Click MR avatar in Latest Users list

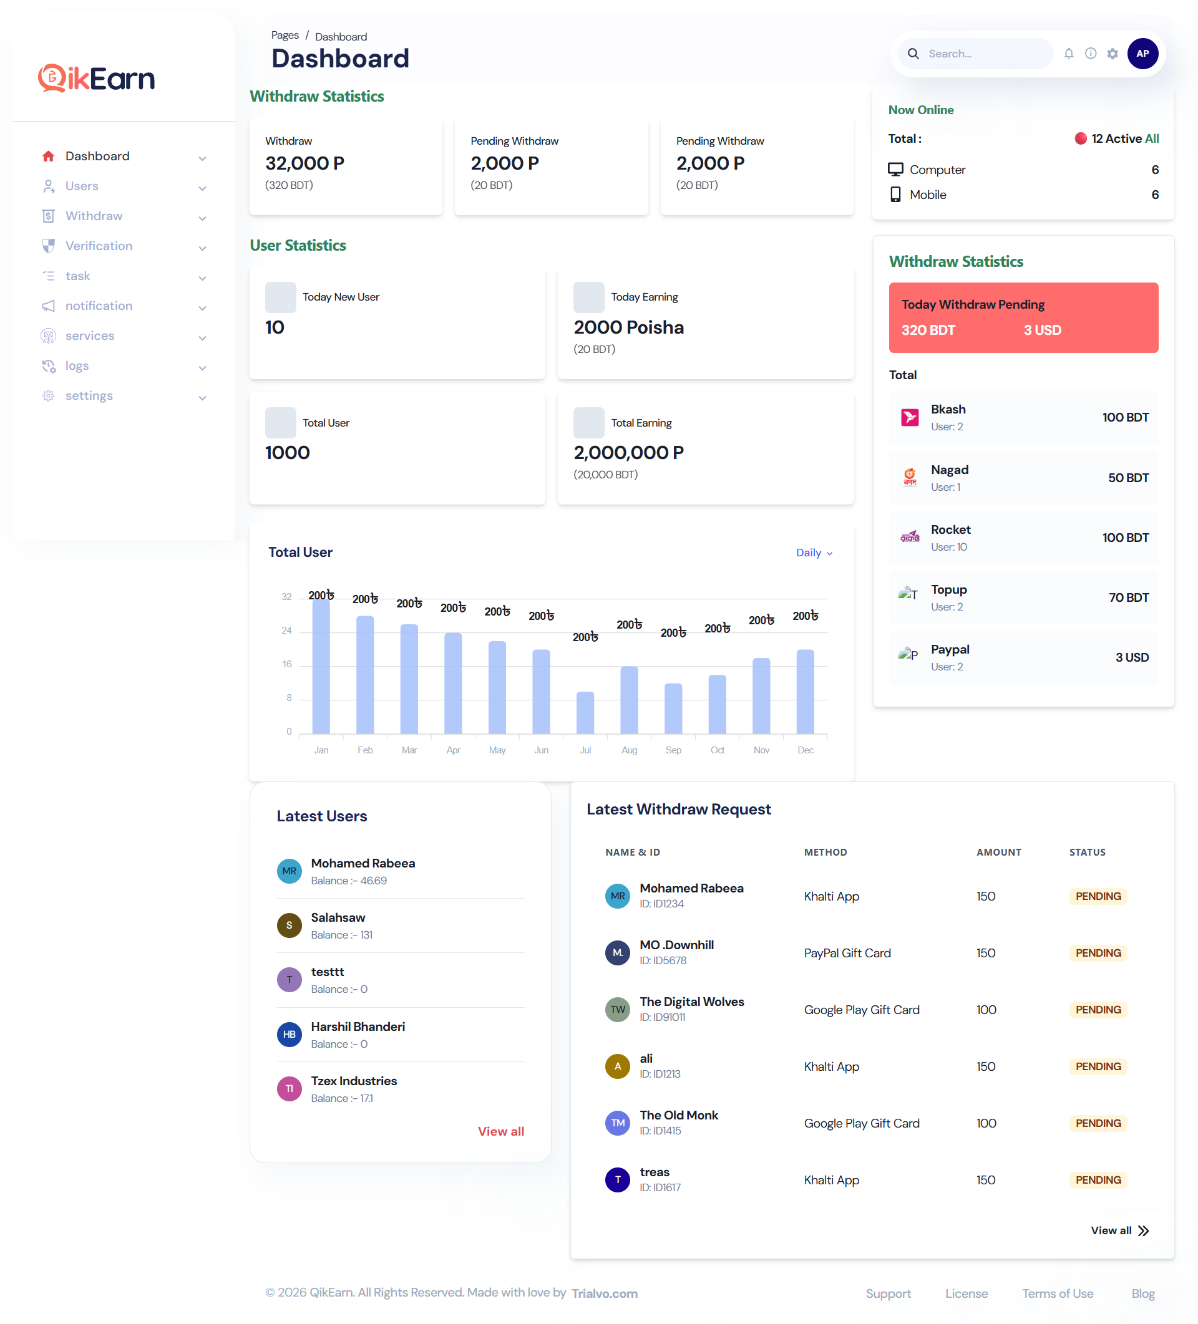tap(289, 871)
